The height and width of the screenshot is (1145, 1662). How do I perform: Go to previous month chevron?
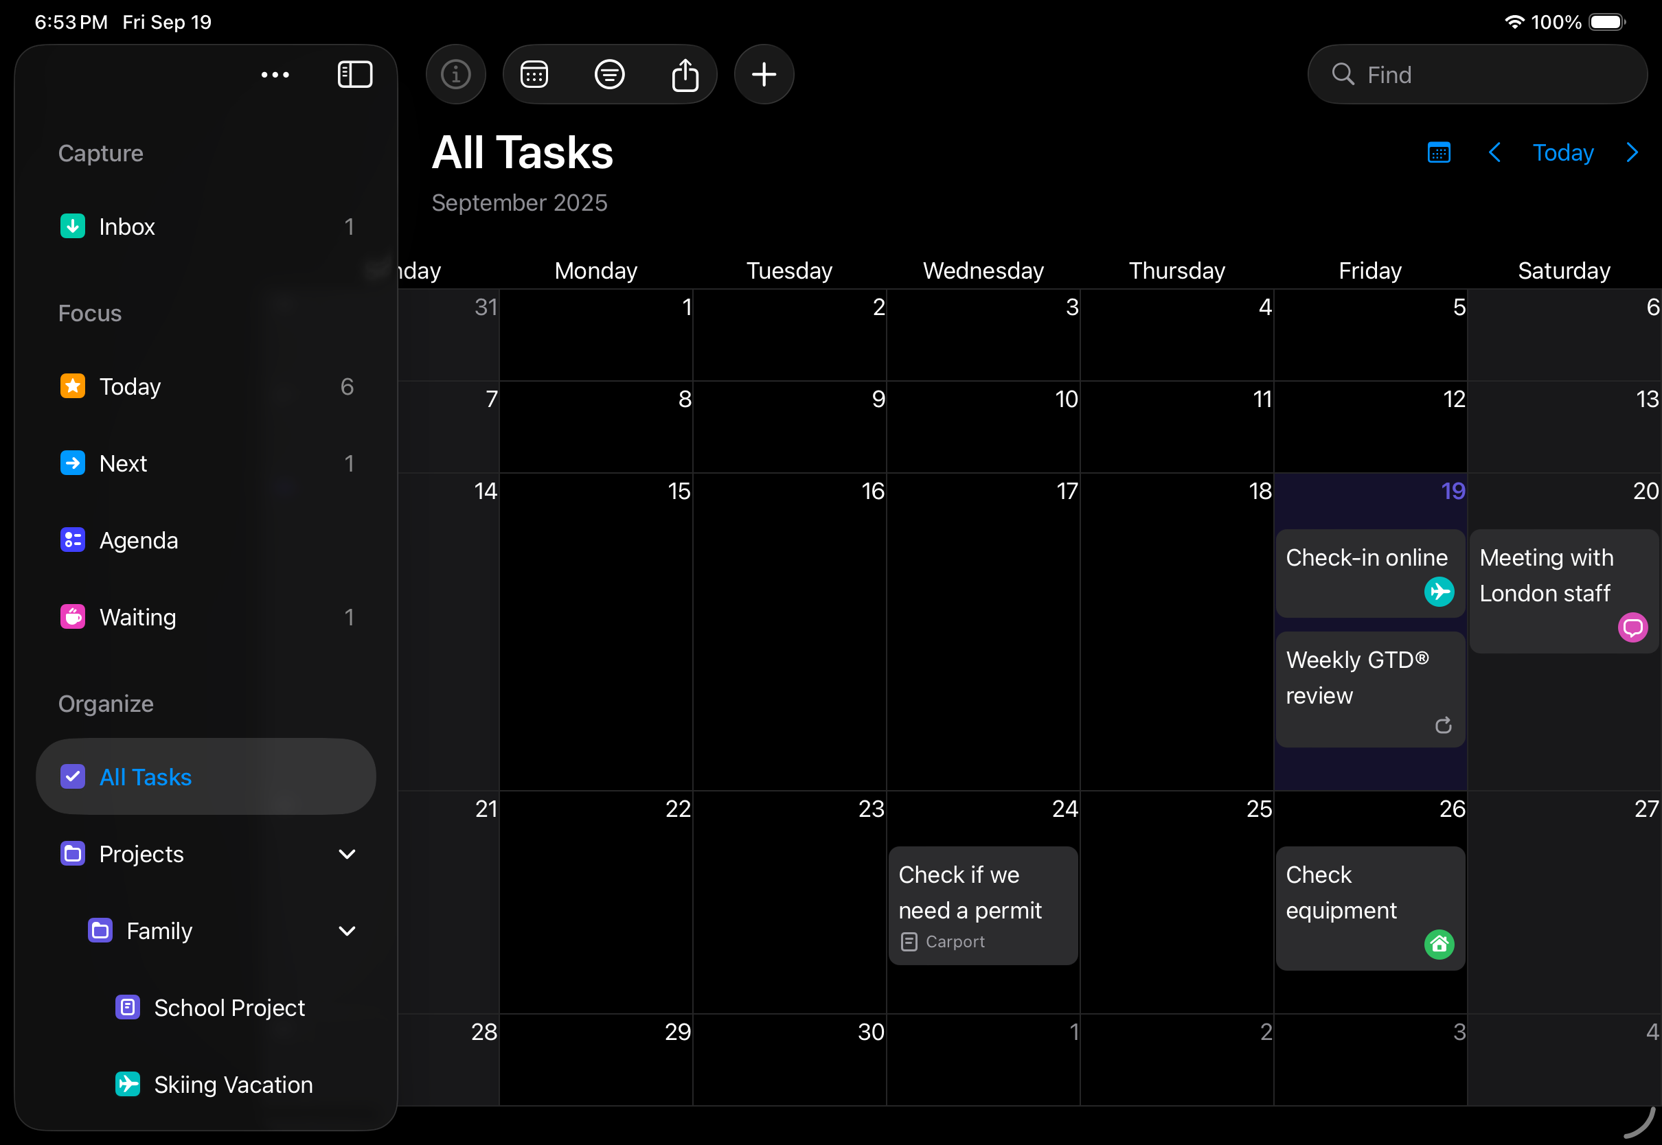pyautogui.click(x=1495, y=153)
